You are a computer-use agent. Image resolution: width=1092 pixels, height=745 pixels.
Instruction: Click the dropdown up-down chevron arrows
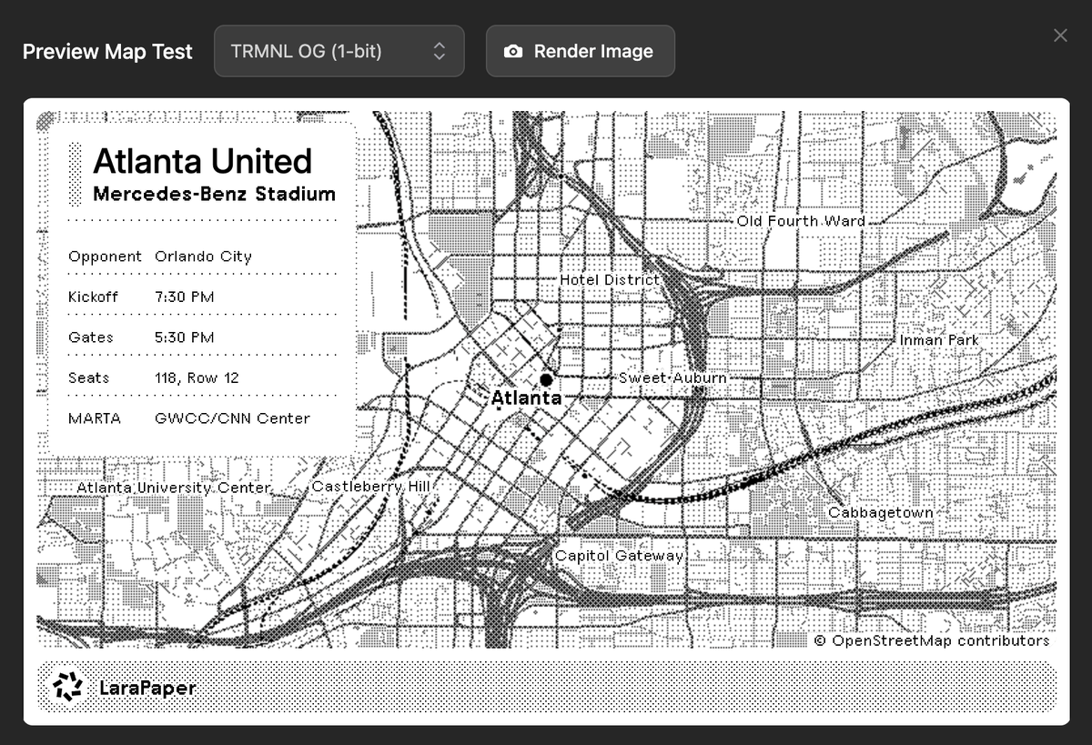pos(440,51)
